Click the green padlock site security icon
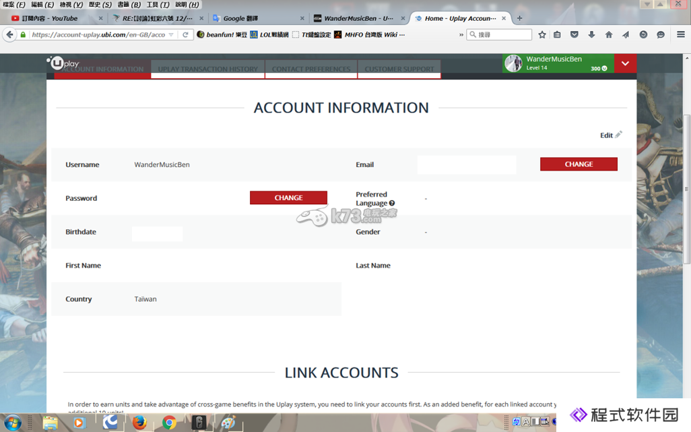The width and height of the screenshot is (691, 432). [23, 34]
